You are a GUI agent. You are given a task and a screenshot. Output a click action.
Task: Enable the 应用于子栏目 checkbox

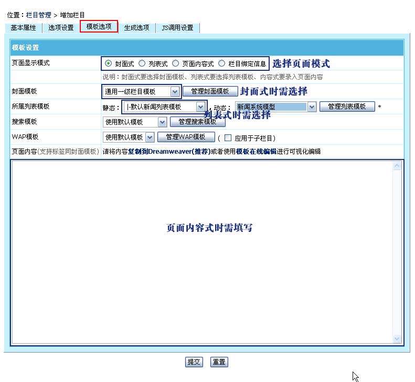pos(228,138)
